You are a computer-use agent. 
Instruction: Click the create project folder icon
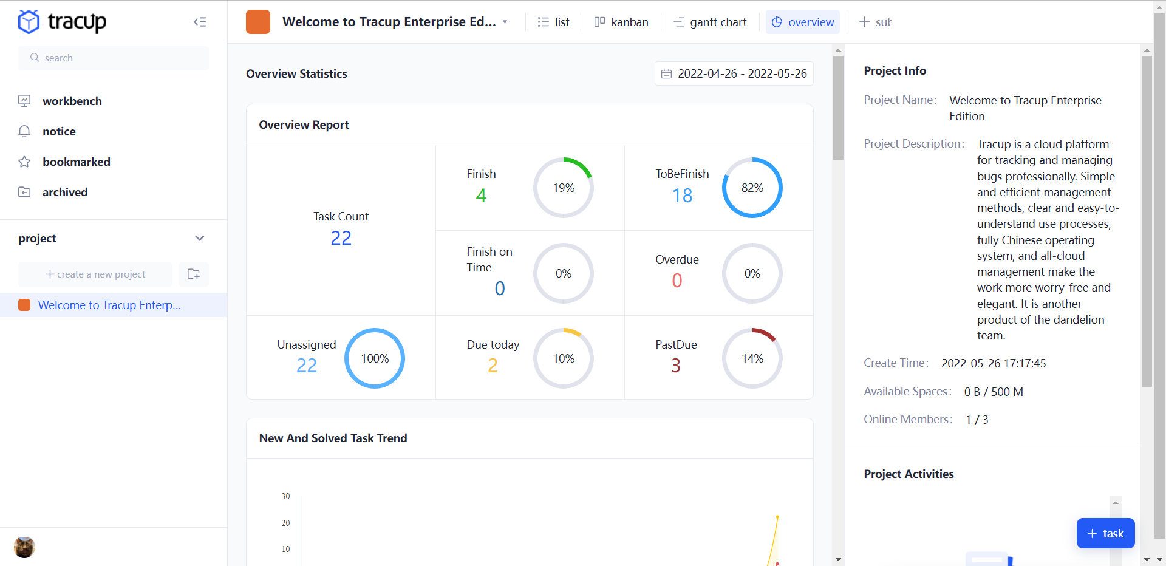(x=193, y=274)
